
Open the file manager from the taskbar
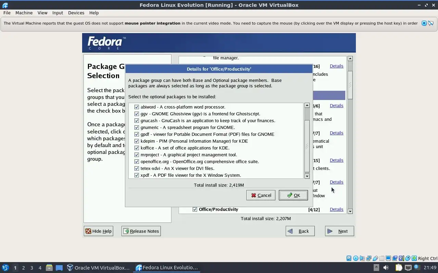[49, 268]
